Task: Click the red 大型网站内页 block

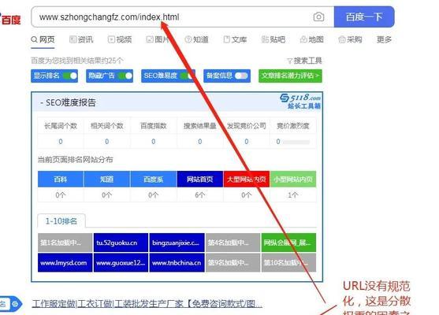Action: (x=247, y=179)
